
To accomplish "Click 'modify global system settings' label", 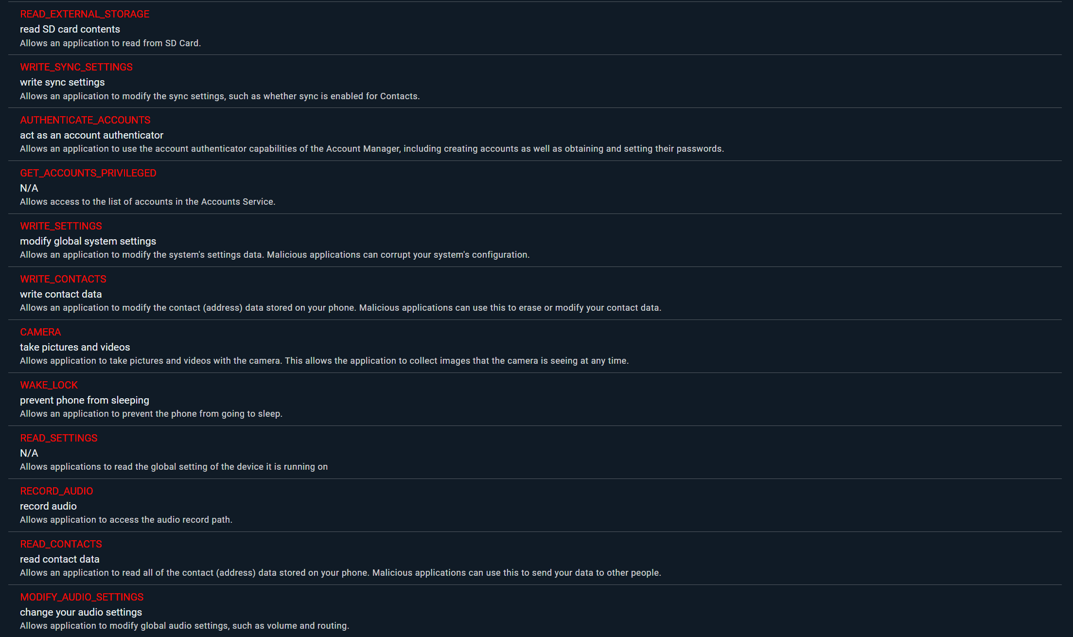I will (88, 241).
